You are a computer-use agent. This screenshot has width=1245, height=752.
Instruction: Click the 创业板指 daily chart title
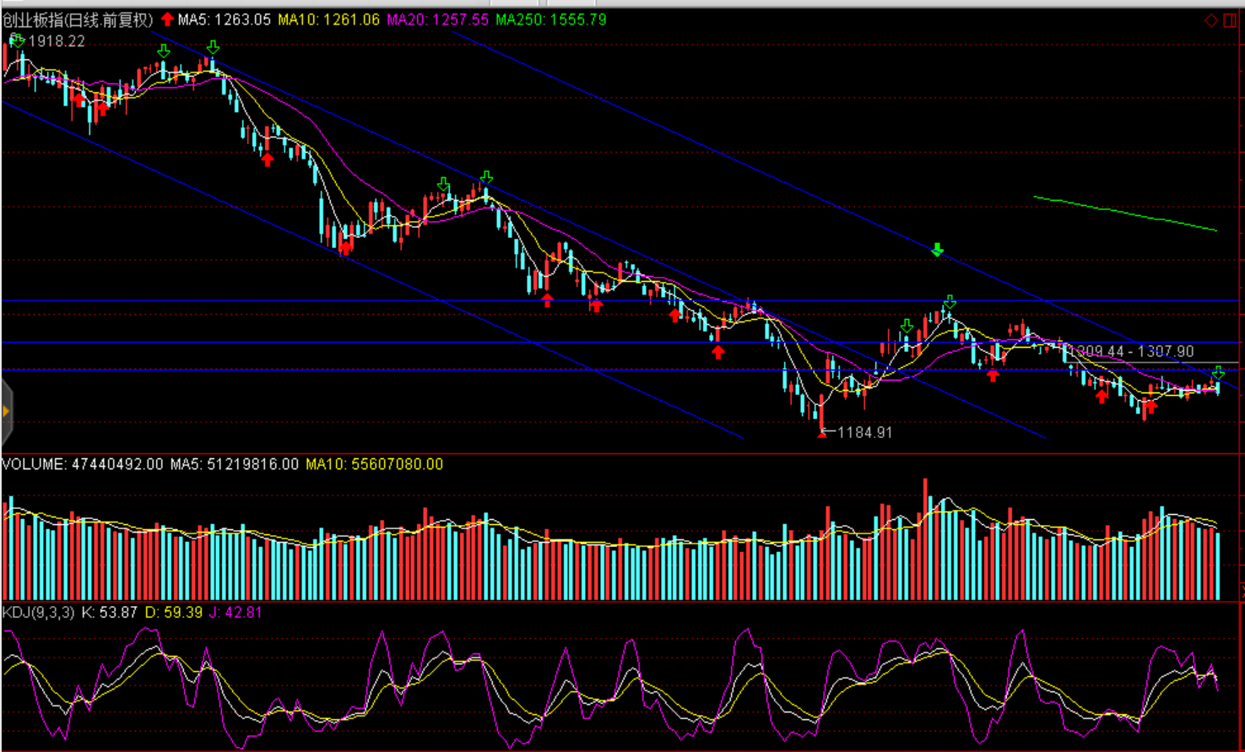(x=78, y=19)
